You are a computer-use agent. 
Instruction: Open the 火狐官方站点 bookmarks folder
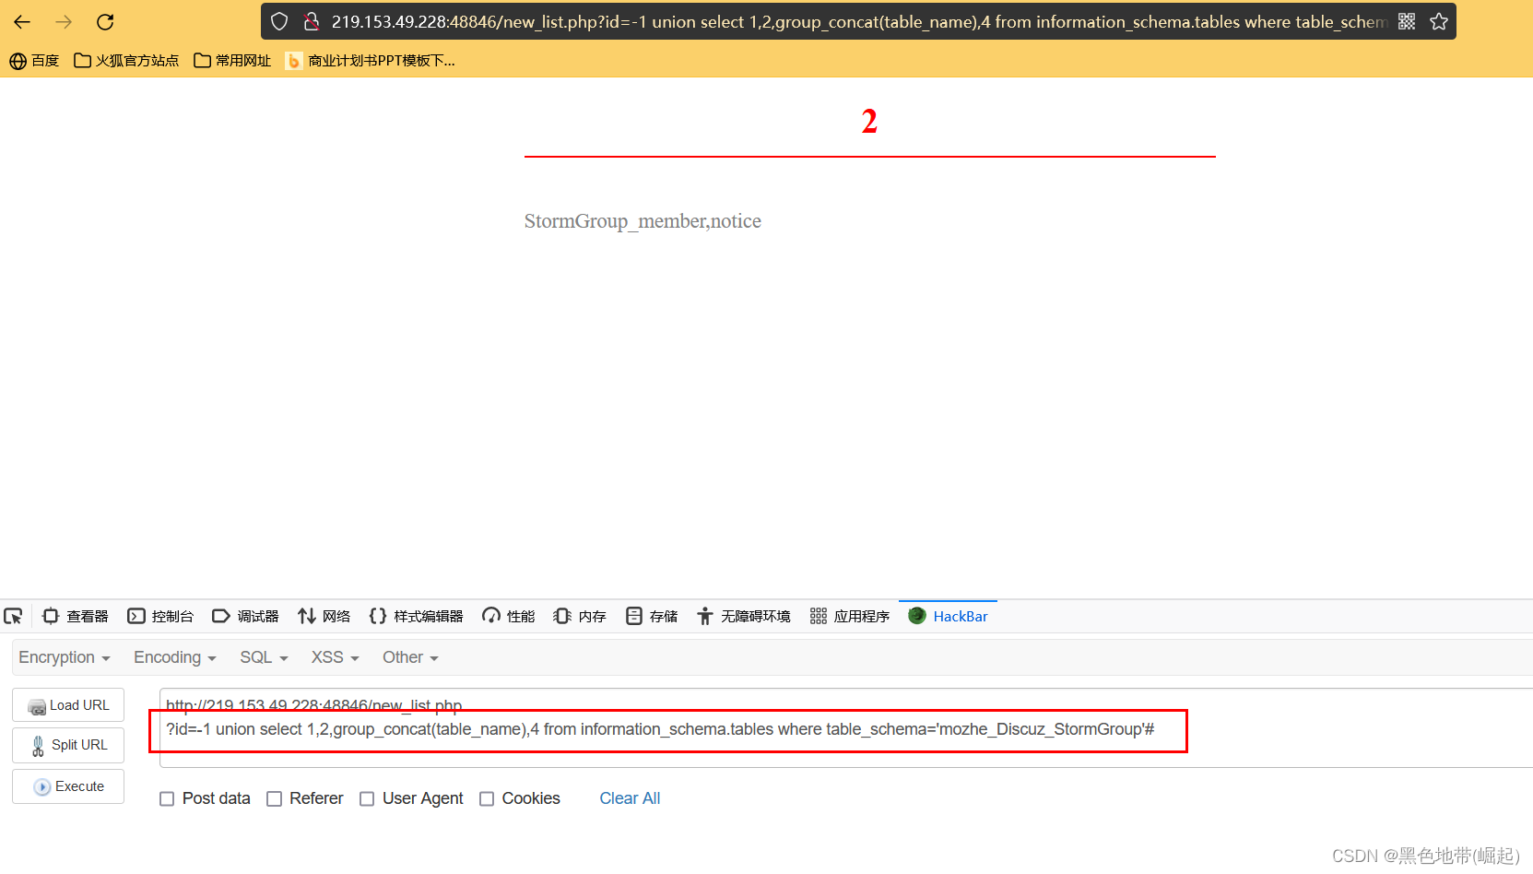[x=126, y=61]
